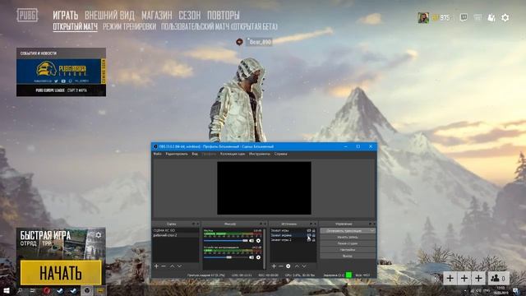Click Начать запись button in OBS
Screen dimensions: 526x296
point(348,238)
